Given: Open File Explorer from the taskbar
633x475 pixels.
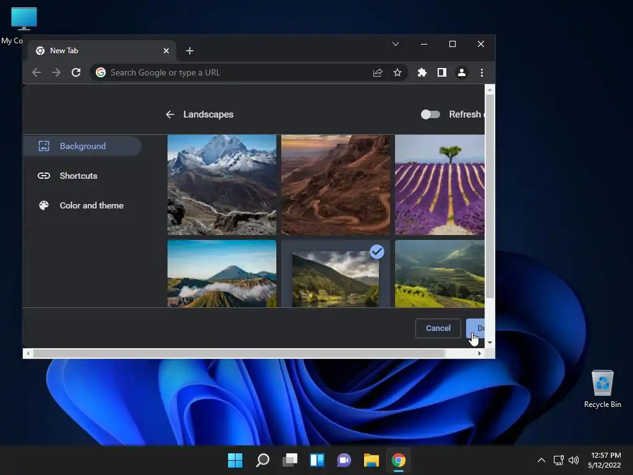Looking at the screenshot, I should (x=372, y=460).
